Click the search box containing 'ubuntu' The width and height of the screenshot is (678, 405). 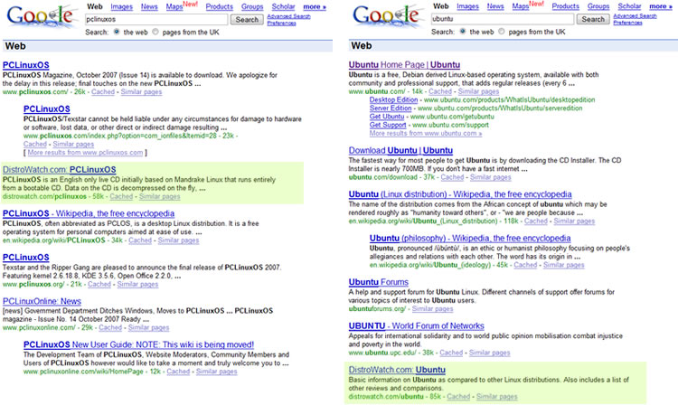(503, 19)
